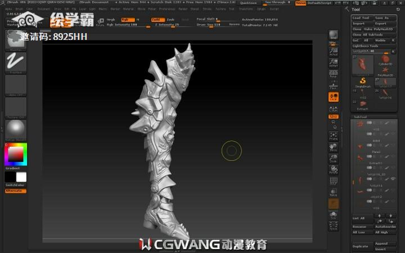The image size is (405, 253).
Task: Toggle the orange Xyz rotation button
Action: point(333,117)
